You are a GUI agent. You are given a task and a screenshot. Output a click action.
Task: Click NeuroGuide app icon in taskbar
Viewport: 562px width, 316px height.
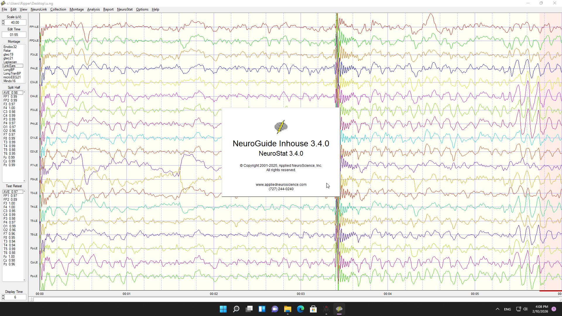click(339, 309)
